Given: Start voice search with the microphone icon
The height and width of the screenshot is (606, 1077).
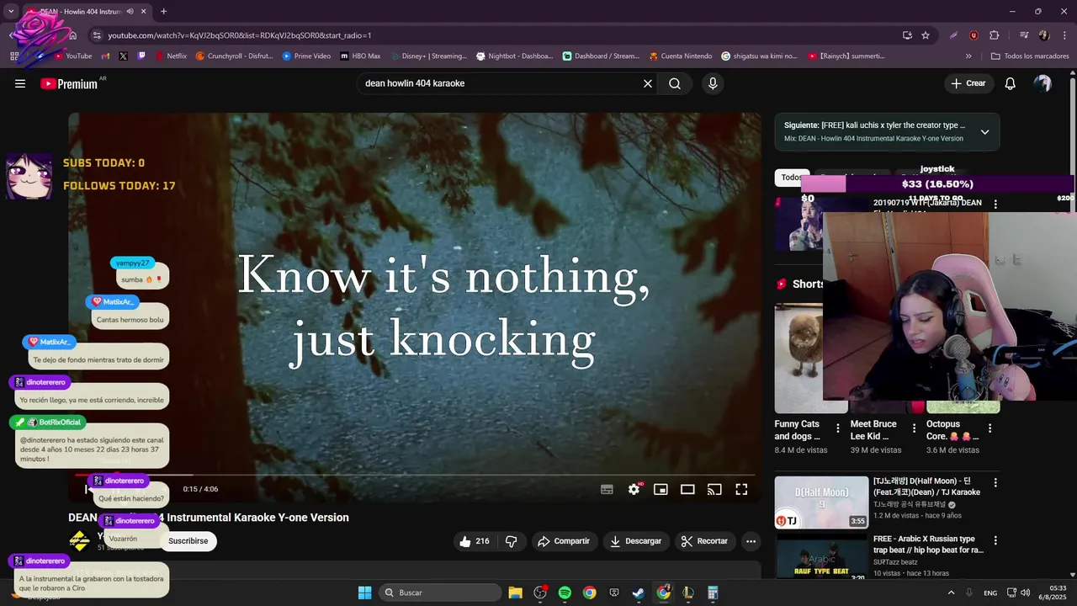Looking at the screenshot, I should point(713,83).
